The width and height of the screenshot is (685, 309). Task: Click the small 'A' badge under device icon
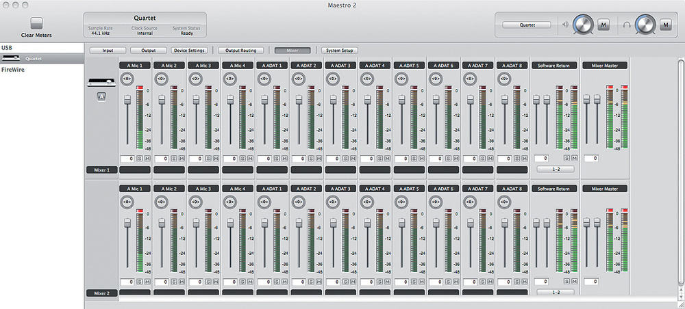coord(101,96)
